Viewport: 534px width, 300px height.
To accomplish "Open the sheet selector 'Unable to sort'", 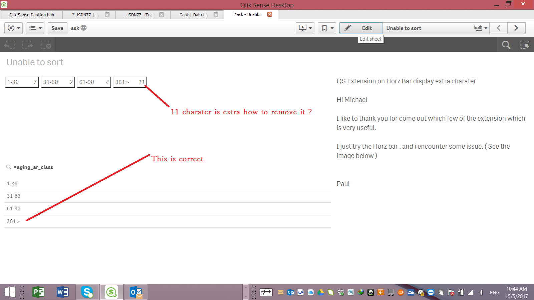I will (436, 28).
